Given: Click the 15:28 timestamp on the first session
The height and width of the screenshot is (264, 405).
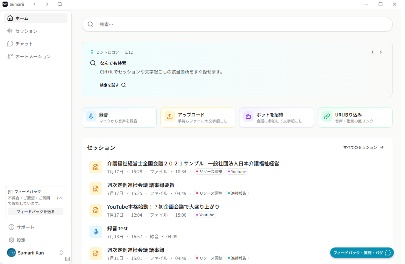Looking at the screenshot, I should (137, 172).
